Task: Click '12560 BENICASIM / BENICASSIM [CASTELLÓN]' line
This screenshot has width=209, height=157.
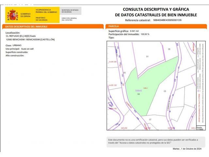Action: click(x=30, y=40)
